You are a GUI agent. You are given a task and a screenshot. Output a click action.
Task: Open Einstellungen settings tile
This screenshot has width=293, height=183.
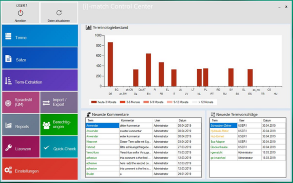coord(40,171)
